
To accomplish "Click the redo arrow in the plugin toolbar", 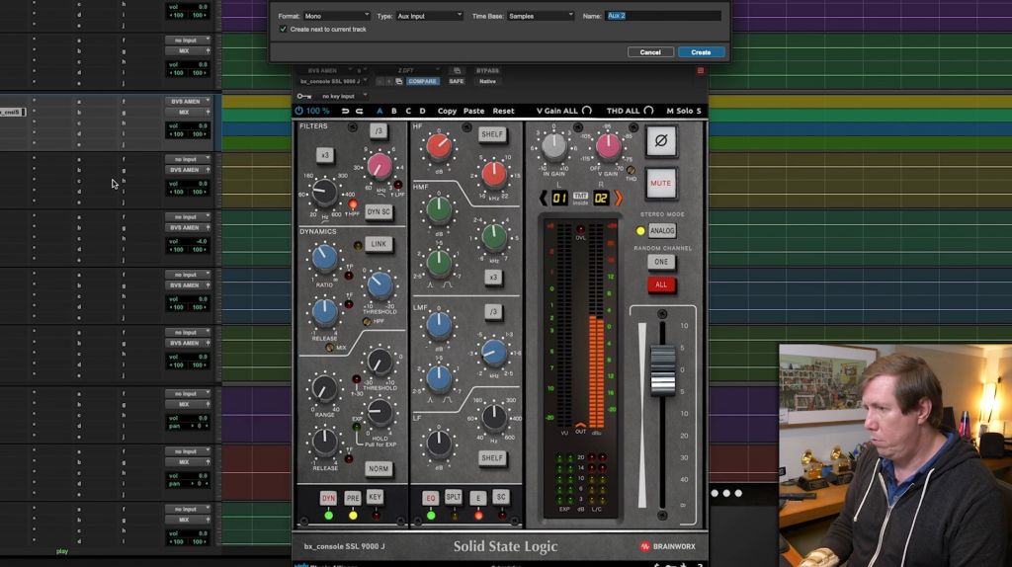I will (360, 111).
